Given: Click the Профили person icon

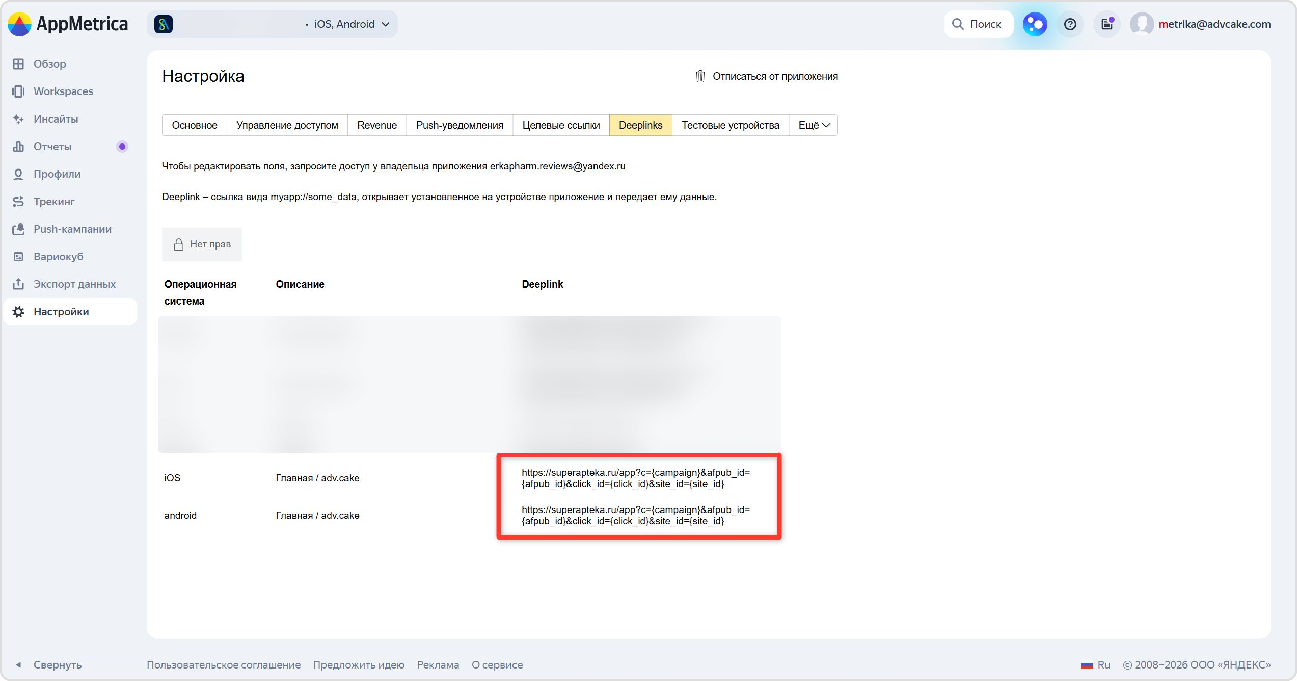Looking at the screenshot, I should point(19,174).
